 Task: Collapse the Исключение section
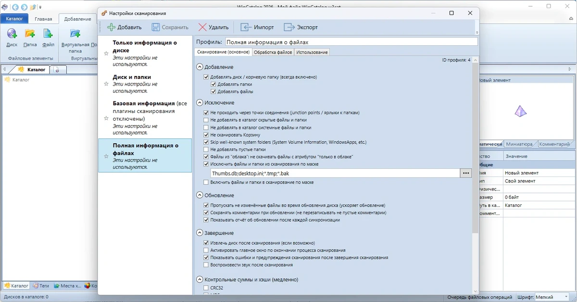pyautogui.click(x=200, y=102)
